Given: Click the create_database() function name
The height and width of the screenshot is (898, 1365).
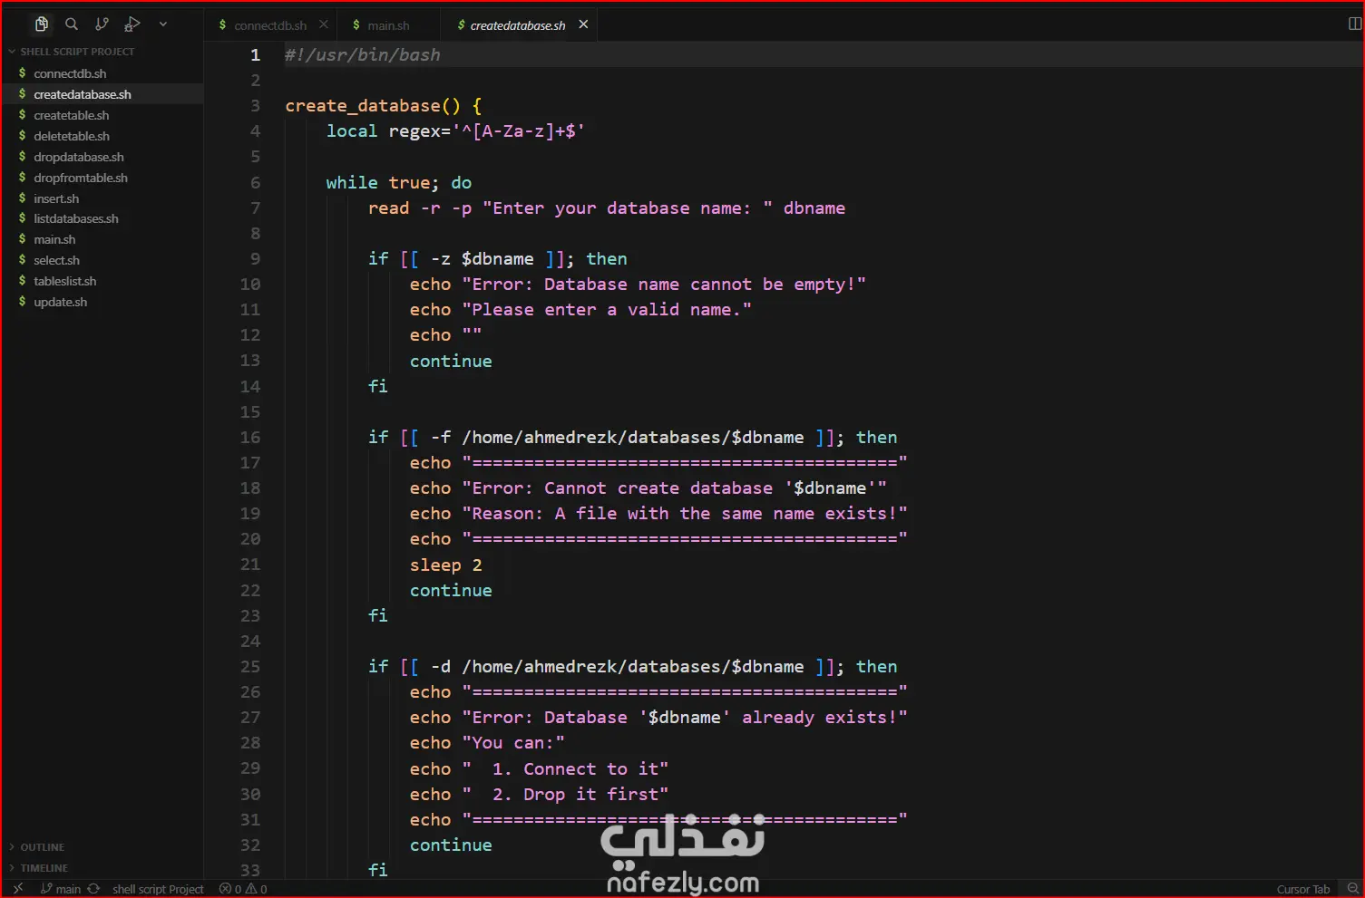Looking at the screenshot, I should click(x=373, y=106).
